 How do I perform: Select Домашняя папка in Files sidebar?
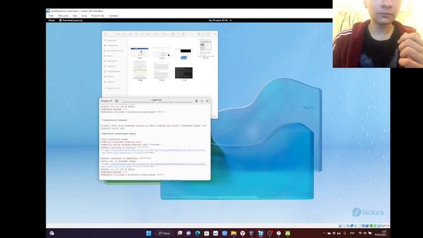tap(114, 50)
